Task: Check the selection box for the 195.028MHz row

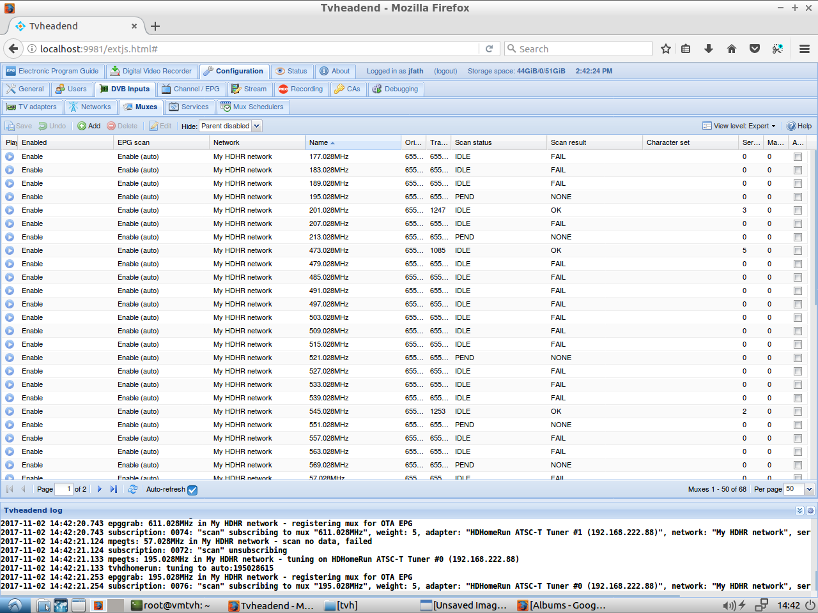Action: coord(798,197)
